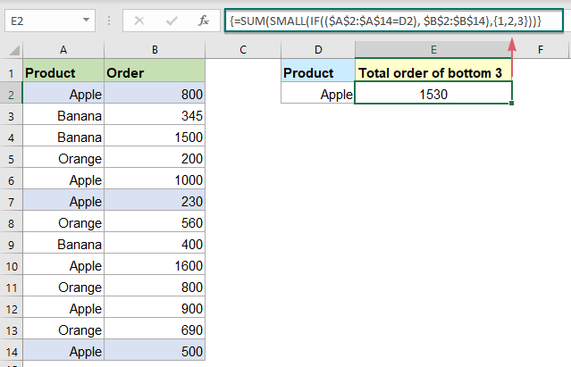Select cell D2 containing Apple
The image size is (571, 367).
coord(317,93)
